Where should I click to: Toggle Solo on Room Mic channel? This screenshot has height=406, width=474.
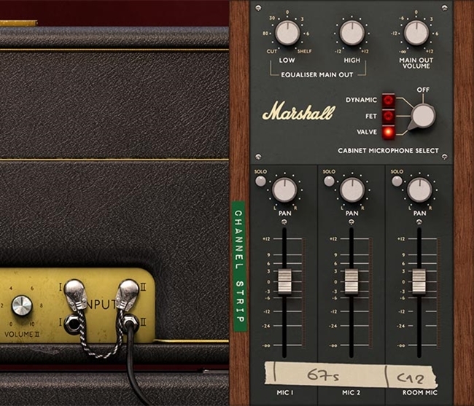(397, 181)
